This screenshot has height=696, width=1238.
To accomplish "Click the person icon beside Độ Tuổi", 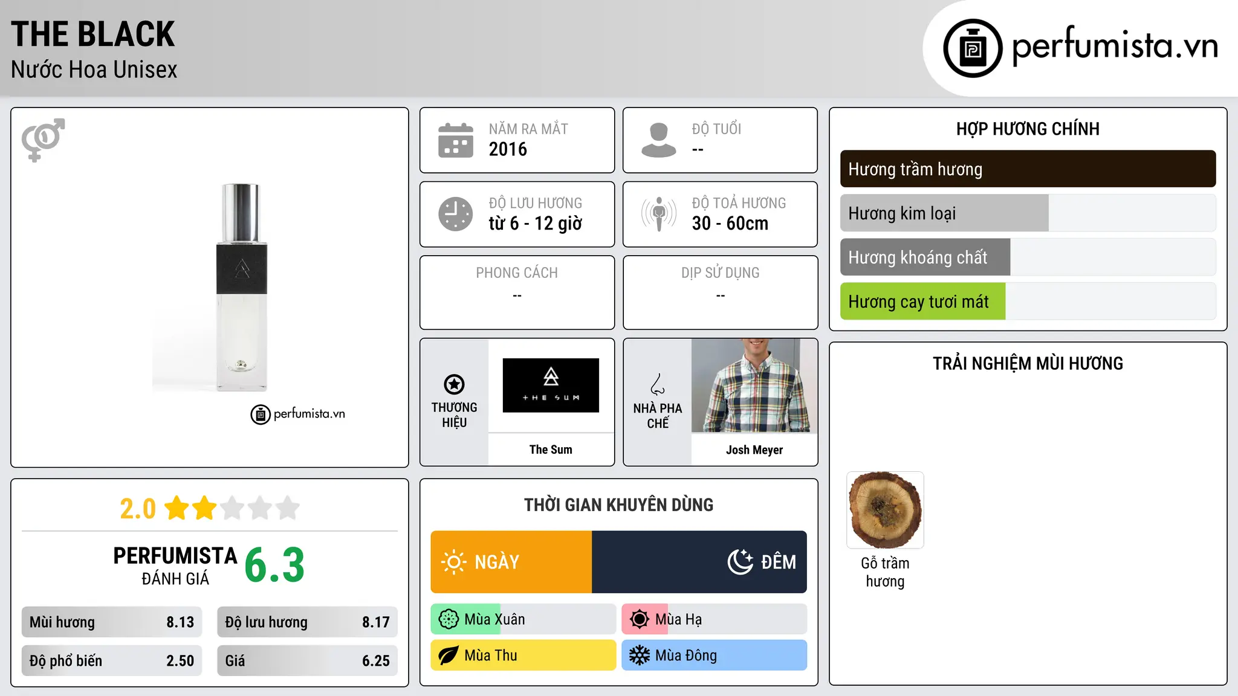I will 659,140.
